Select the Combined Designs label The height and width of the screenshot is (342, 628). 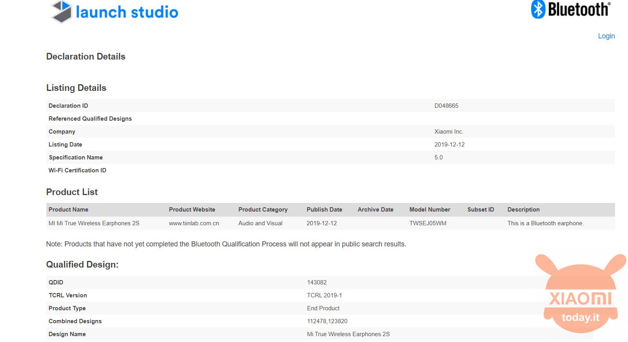75,321
